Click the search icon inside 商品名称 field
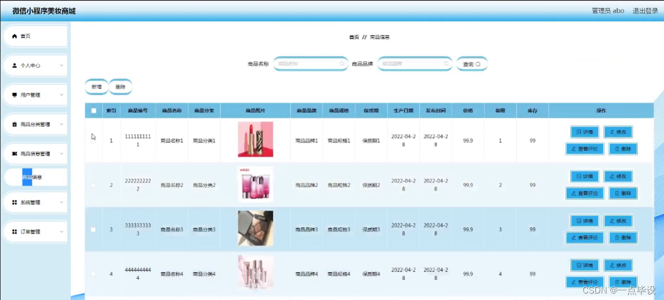Image resolution: width=664 pixels, height=300 pixels. tap(342, 64)
